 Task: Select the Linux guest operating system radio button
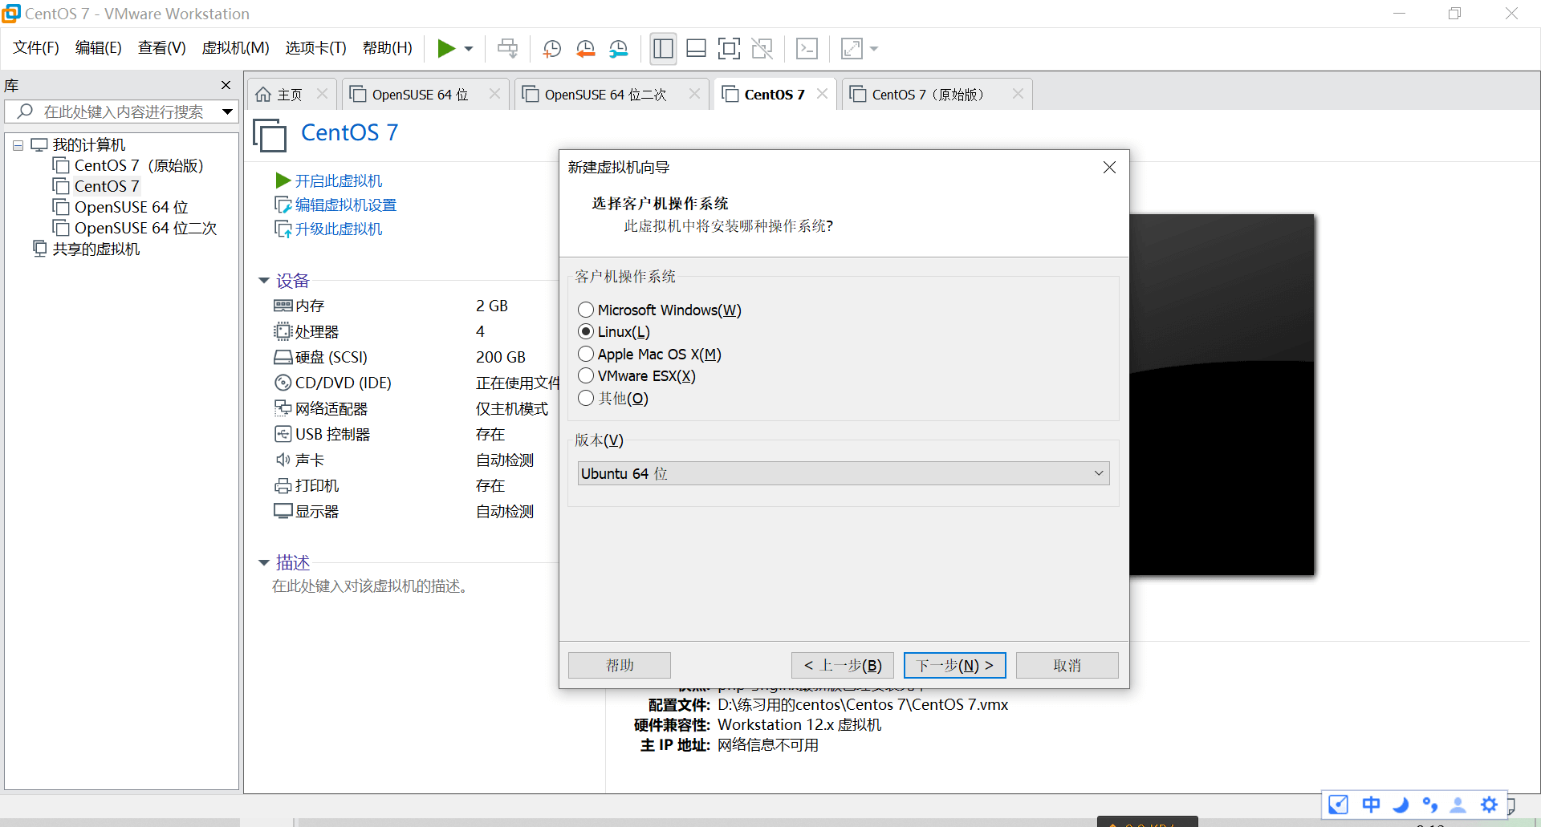point(585,331)
